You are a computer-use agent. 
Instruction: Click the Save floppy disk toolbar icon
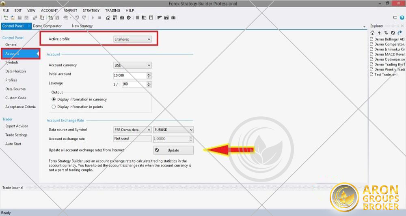[x=19, y=17]
